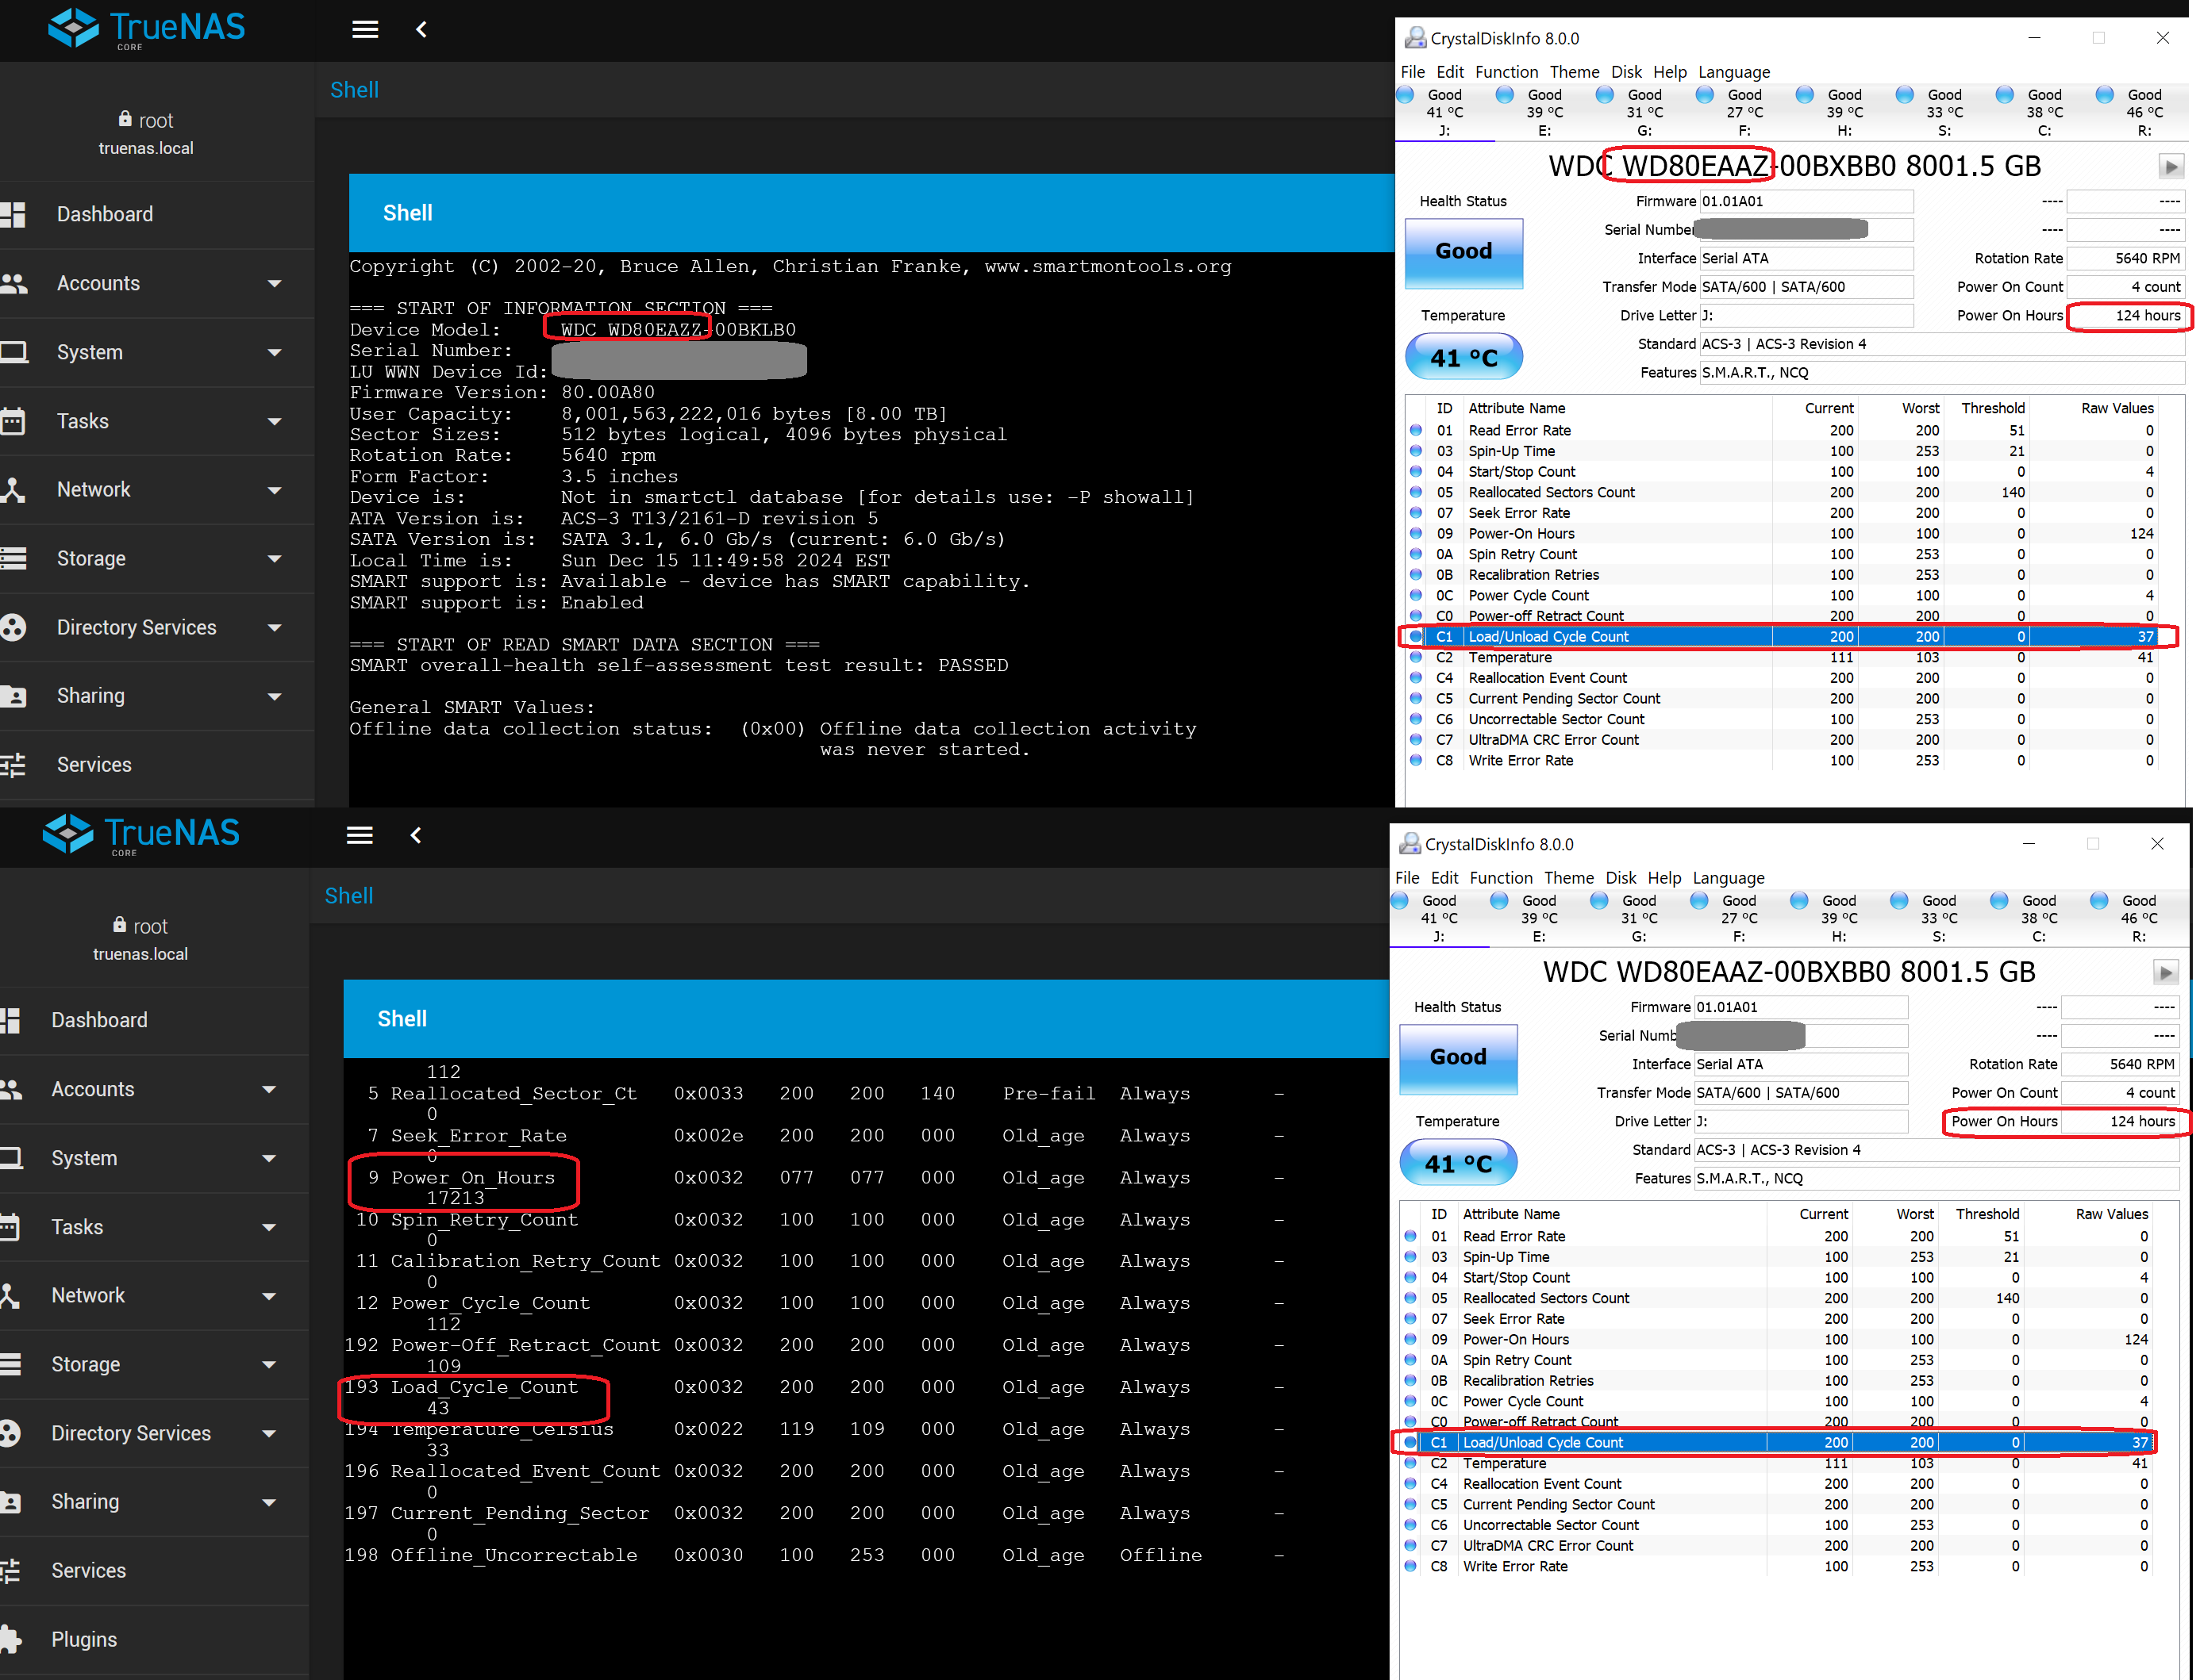
Task: Collapse sidebar with back chevron in upper TrueNAS
Action: click(x=421, y=29)
